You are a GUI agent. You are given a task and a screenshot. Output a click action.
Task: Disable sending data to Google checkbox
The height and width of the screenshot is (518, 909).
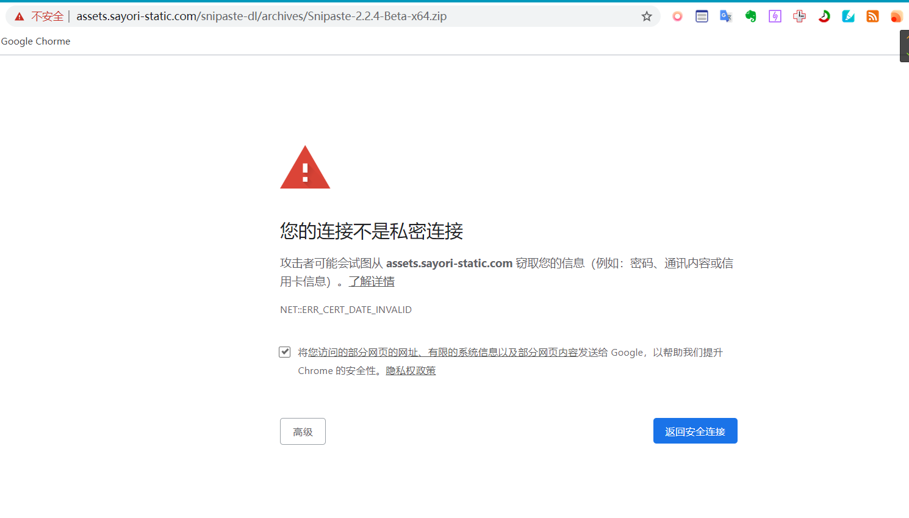click(285, 351)
